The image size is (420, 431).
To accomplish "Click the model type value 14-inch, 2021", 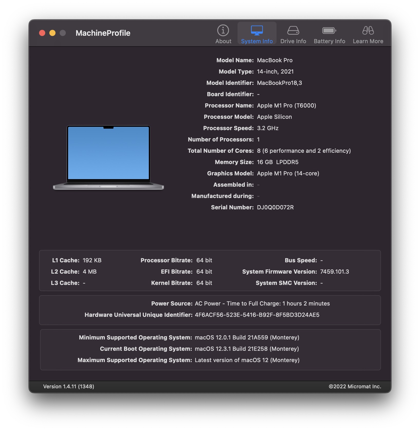I will click(275, 71).
